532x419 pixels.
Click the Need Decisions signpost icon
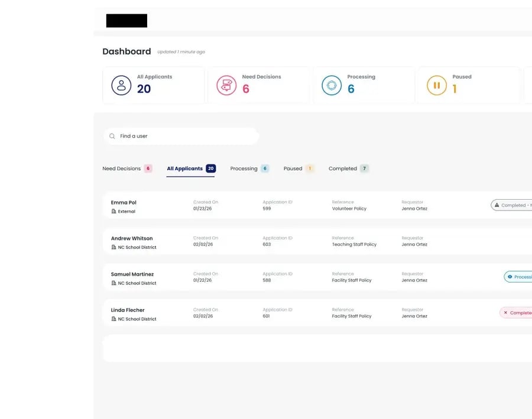point(226,85)
